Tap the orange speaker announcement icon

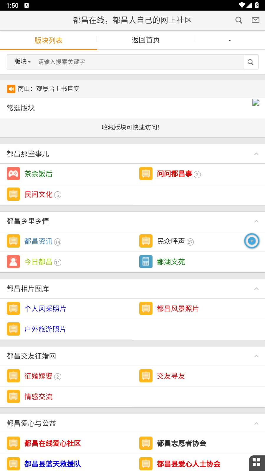point(11,89)
